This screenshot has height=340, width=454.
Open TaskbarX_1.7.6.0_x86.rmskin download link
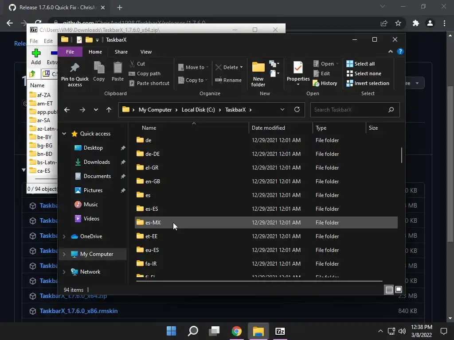78,311
